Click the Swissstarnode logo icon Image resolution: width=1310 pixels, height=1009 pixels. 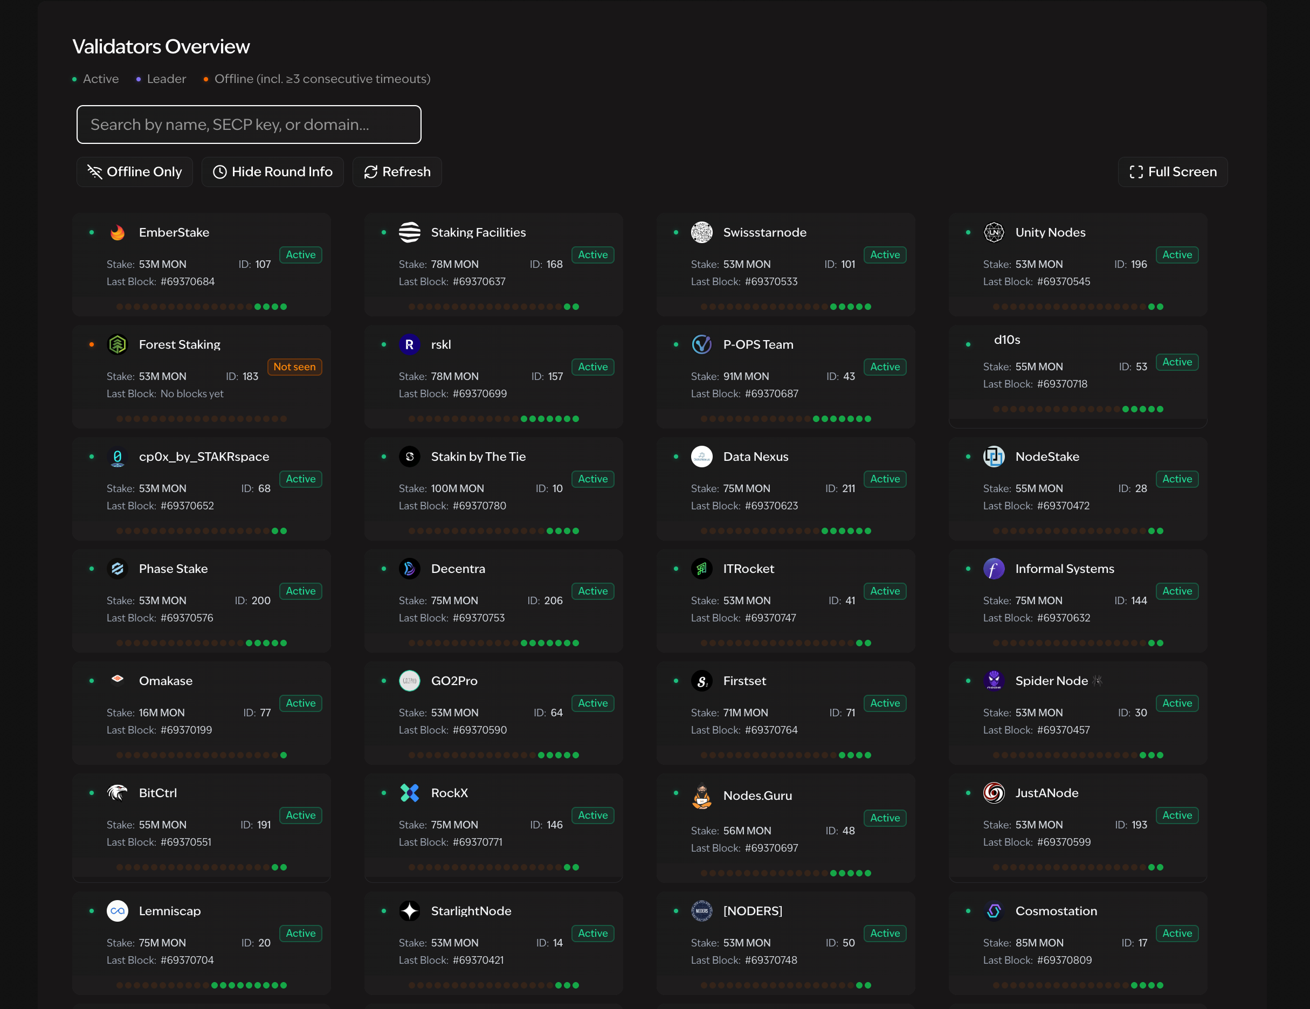(702, 232)
